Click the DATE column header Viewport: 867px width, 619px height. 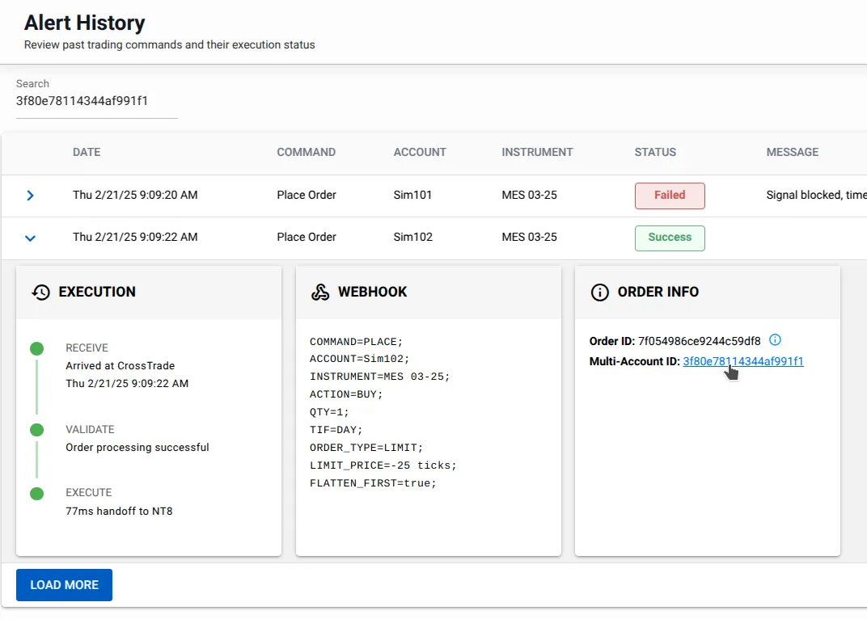(x=87, y=152)
